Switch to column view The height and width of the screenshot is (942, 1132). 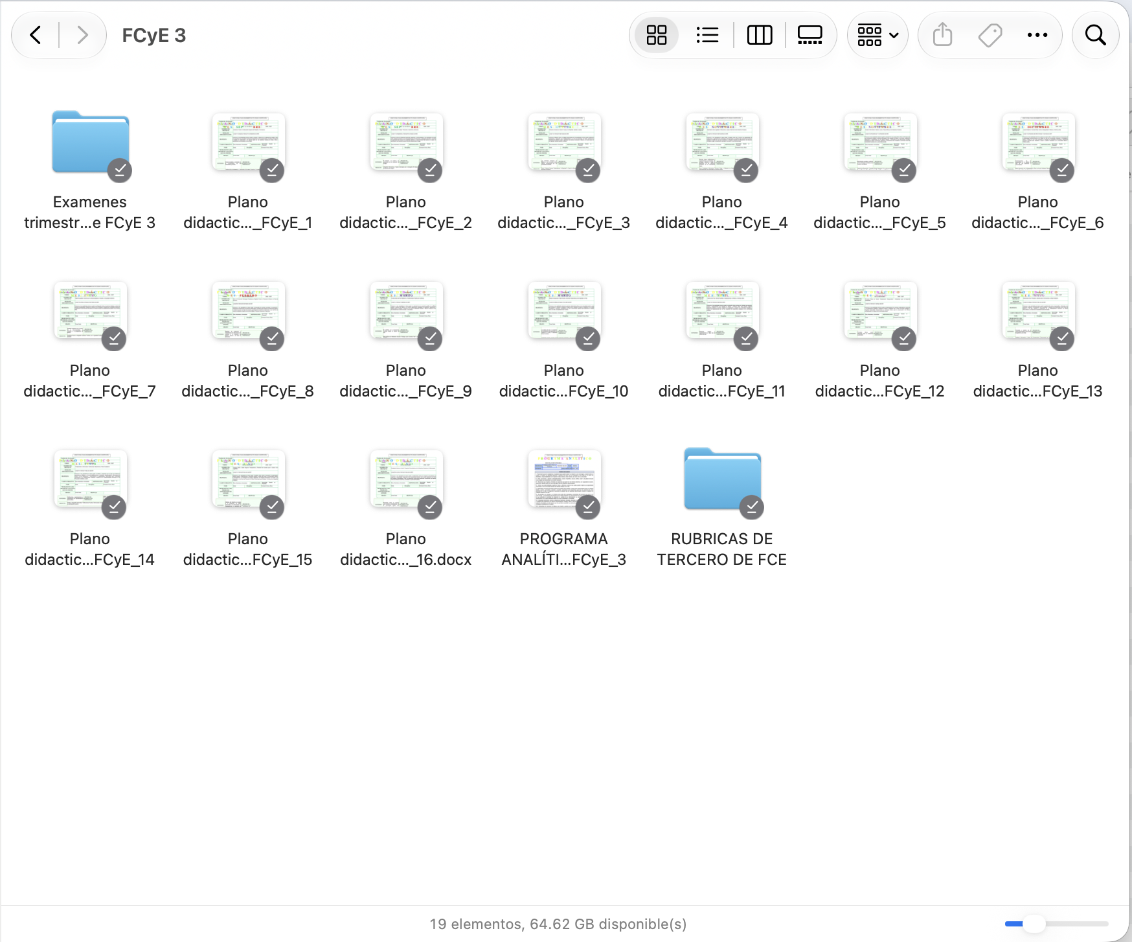(x=760, y=35)
